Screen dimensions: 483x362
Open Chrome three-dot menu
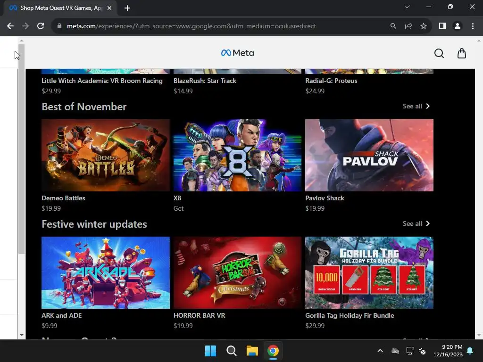[x=473, y=26]
